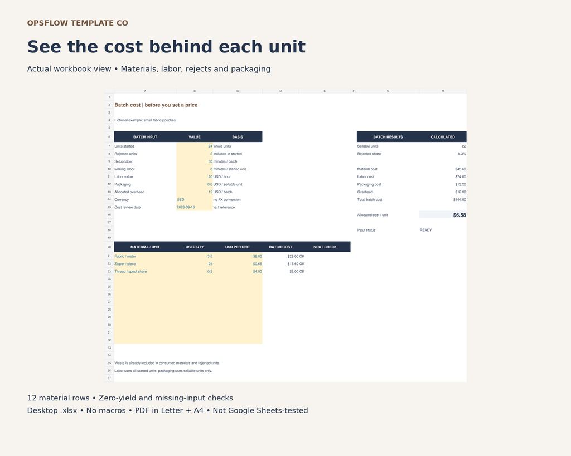Screen dimensions: 571x456
Task: Select the Thread price $4.00 cell
Action: pos(238,272)
